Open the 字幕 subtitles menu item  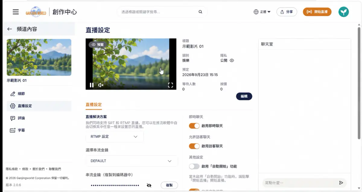39,130
